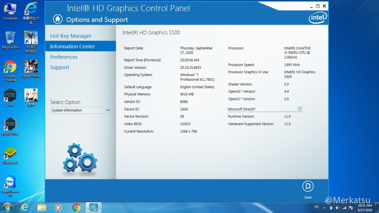Image resolution: width=379 pixels, height=213 pixels.
Task: Select the Information Center tab
Action: (x=81, y=46)
